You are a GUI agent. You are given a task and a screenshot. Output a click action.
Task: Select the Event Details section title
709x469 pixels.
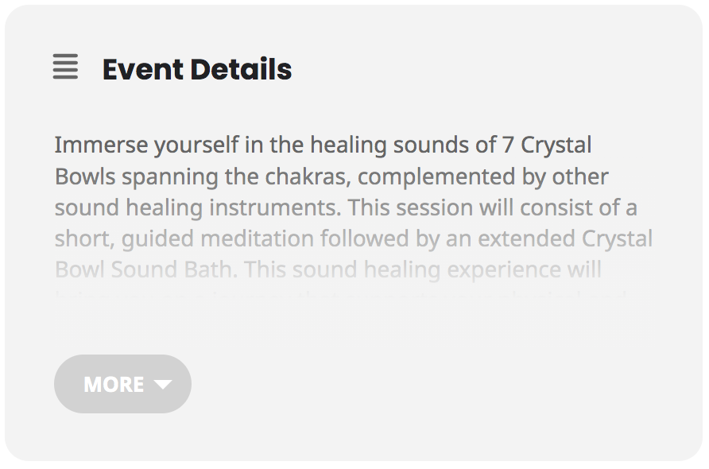196,69
